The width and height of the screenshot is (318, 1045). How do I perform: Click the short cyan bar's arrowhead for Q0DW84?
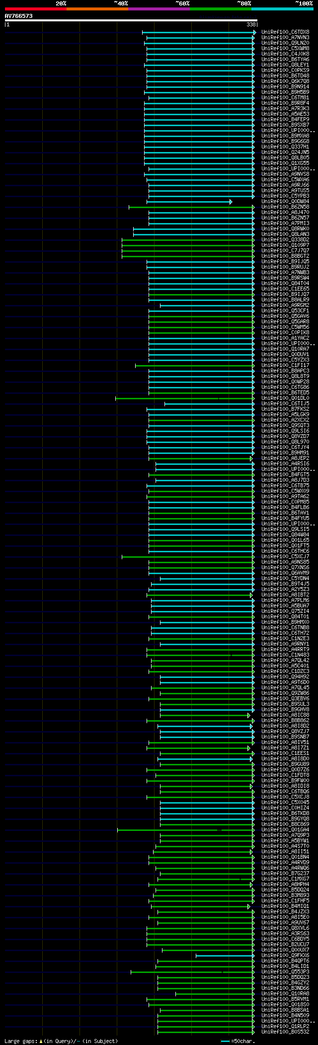[x=231, y=202]
